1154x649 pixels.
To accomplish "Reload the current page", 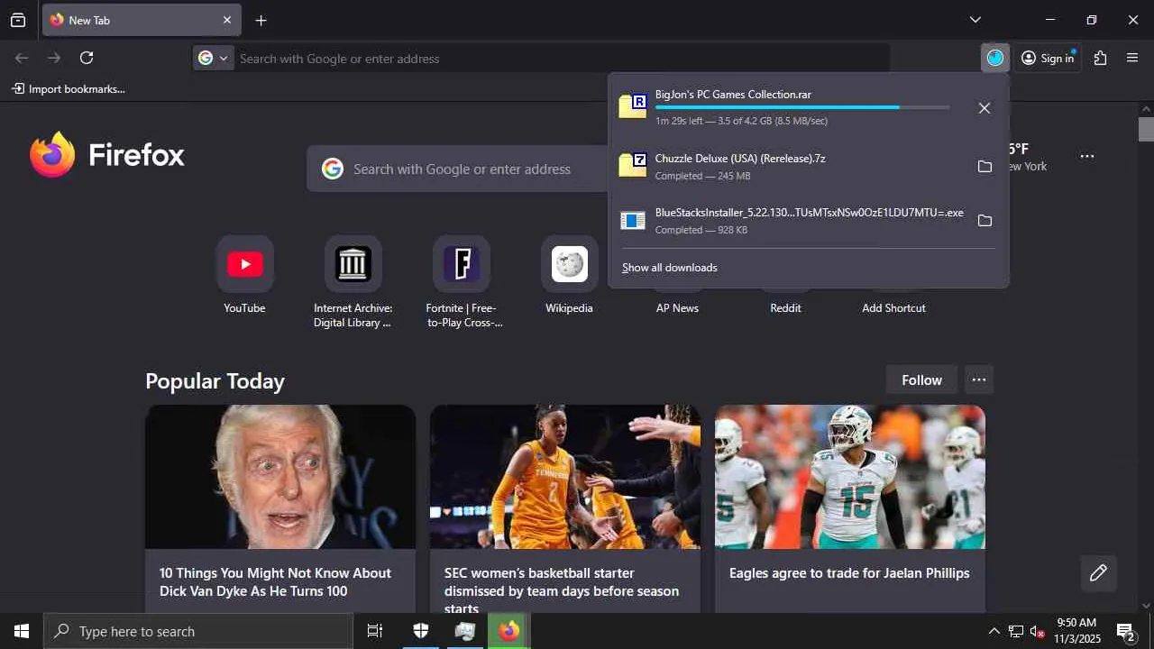I will coord(87,58).
